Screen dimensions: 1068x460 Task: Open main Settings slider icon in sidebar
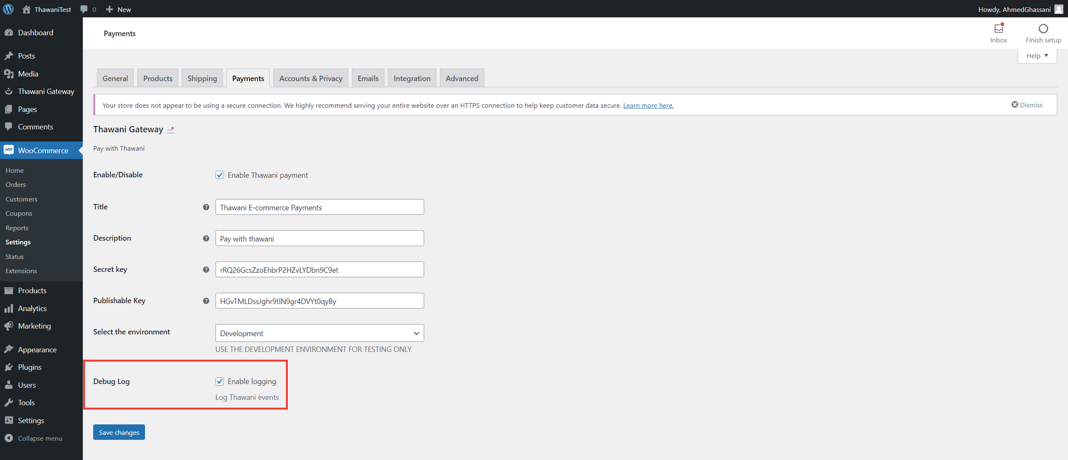point(9,420)
